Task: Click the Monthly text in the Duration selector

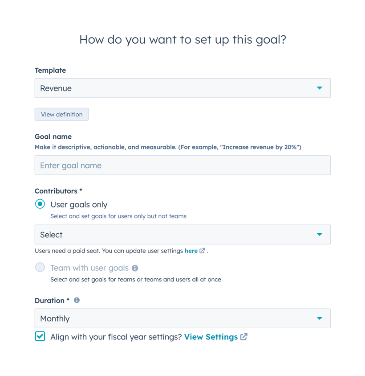Action: (x=54, y=318)
